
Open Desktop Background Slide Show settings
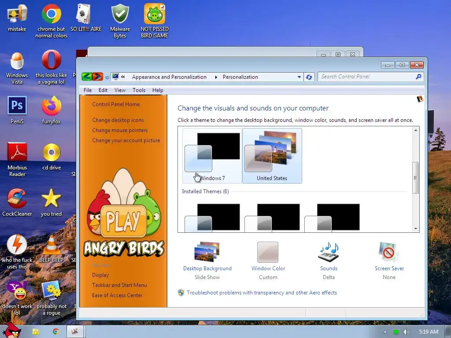[x=207, y=261]
